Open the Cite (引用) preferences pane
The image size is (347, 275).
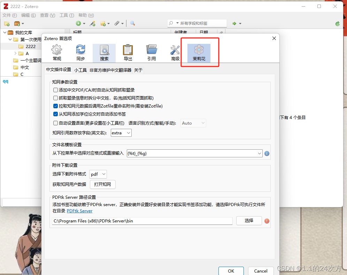click(152, 53)
